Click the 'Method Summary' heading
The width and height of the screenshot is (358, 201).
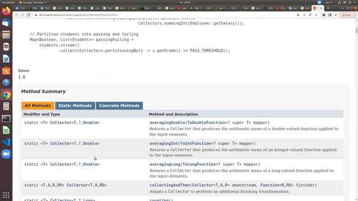[x=44, y=92]
